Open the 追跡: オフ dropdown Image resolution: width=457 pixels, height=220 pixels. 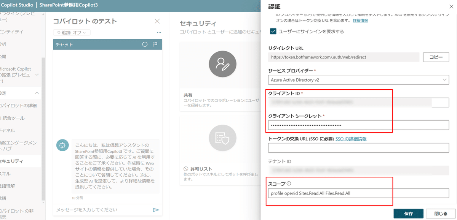point(72,33)
